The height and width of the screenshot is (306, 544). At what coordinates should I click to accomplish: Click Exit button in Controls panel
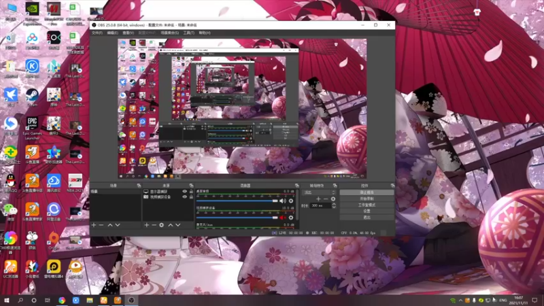click(x=367, y=217)
